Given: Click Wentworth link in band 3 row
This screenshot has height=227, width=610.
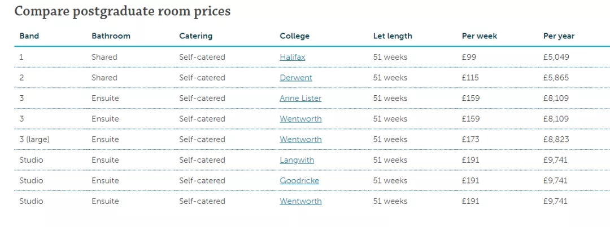Looking at the screenshot, I should (300, 119).
